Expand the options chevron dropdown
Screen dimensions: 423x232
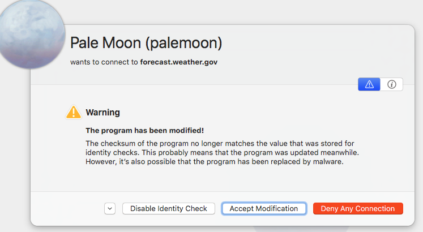coord(110,209)
